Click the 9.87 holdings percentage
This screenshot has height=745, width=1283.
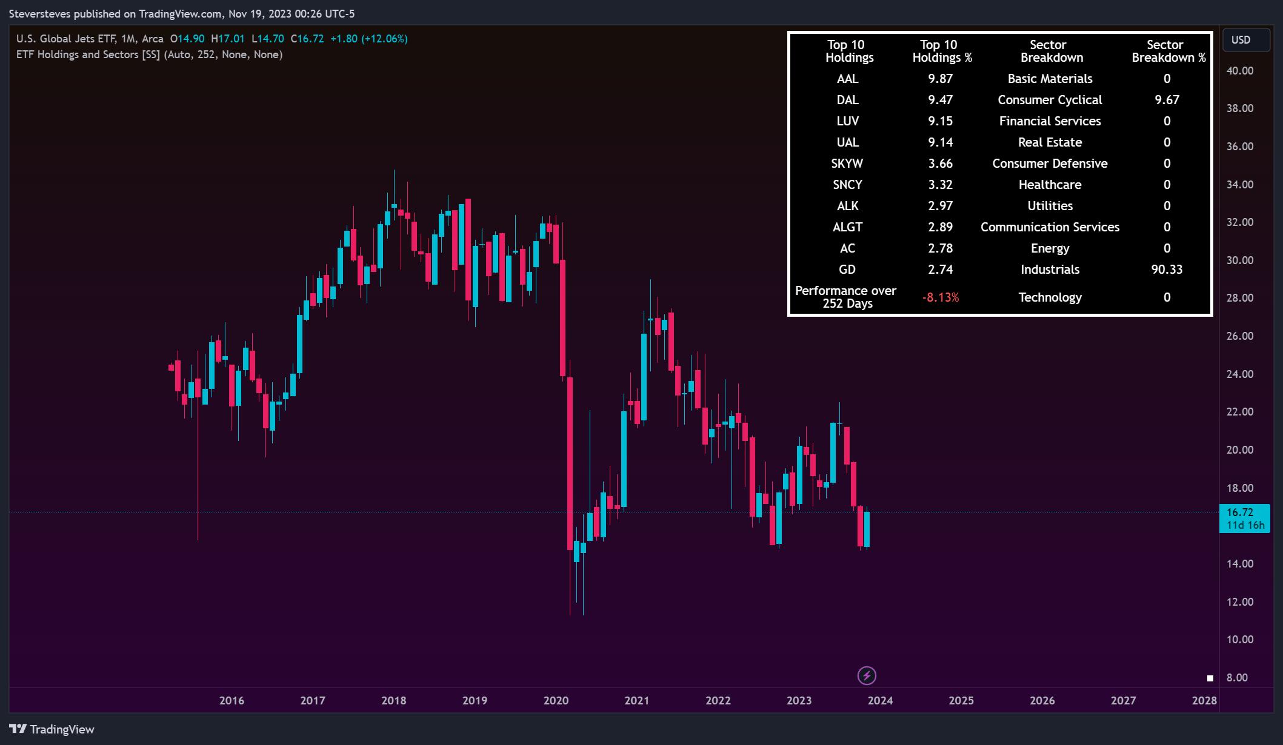tap(940, 79)
